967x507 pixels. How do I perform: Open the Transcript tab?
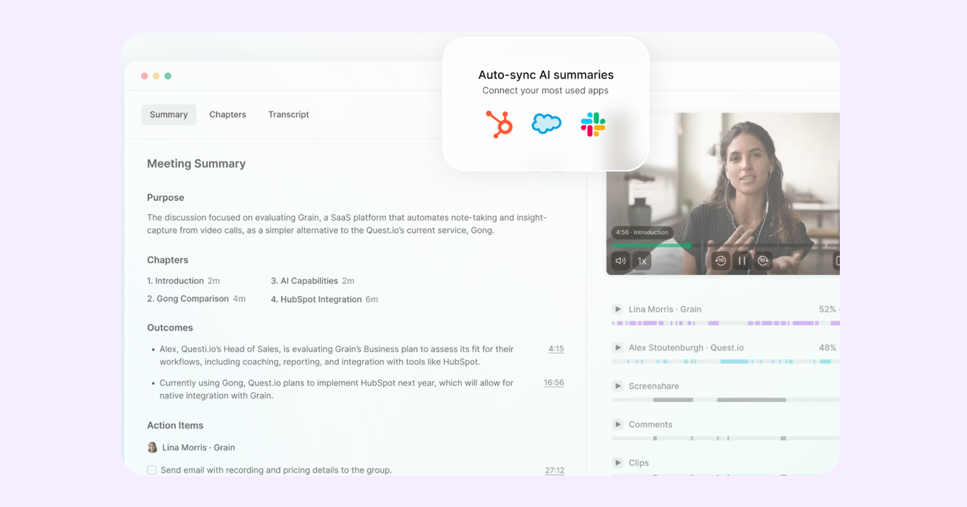288,115
